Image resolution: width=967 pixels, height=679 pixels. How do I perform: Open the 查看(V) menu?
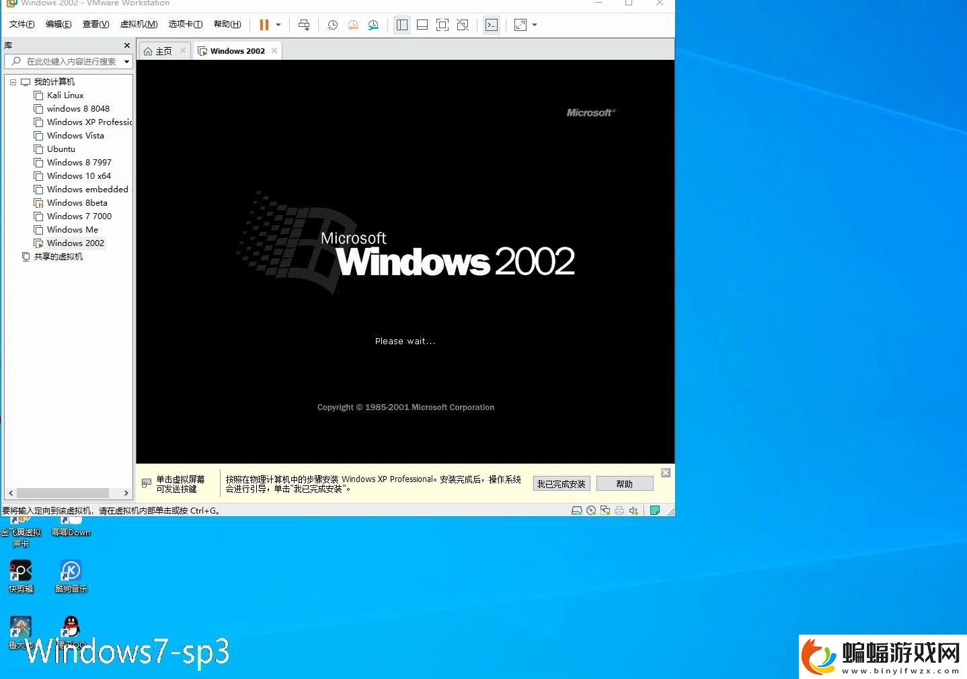pos(95,24)
